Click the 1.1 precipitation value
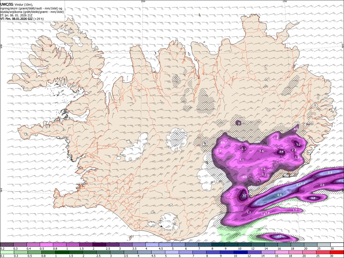Viewport: 344px width, 258px height. [x=242, y=160]
